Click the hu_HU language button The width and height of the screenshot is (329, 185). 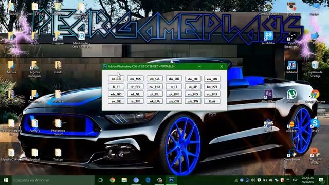pos(155,87)
